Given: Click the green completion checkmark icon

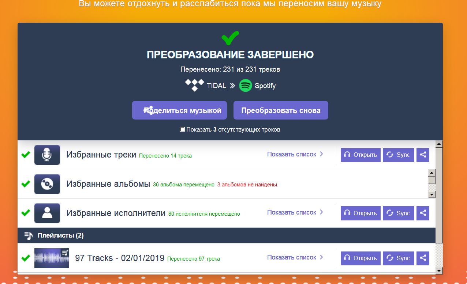Looking at the screenshot, I should [230, 38].
